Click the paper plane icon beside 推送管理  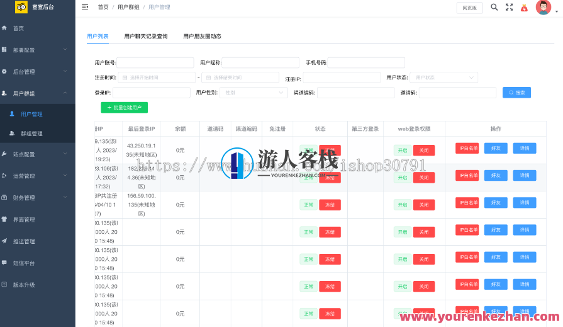4,241
